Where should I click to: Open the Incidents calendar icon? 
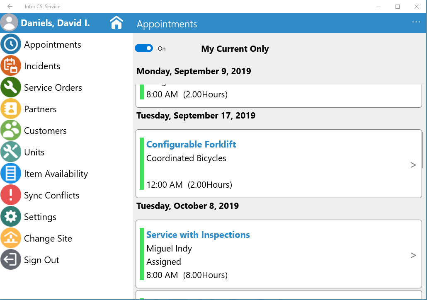click(11, 66)
